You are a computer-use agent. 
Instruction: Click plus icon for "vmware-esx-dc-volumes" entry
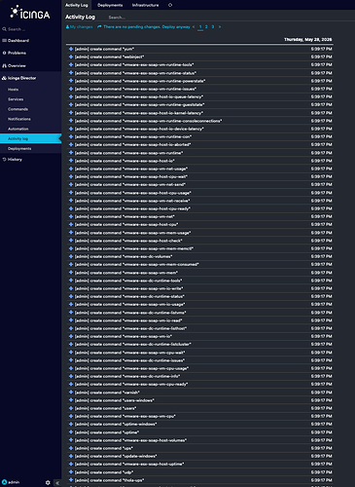71,256
